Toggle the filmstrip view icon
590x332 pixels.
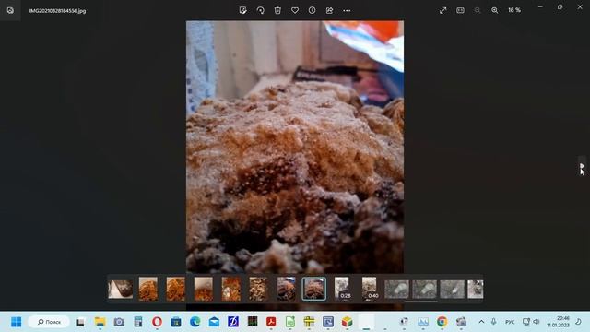[x=460, y=10]
